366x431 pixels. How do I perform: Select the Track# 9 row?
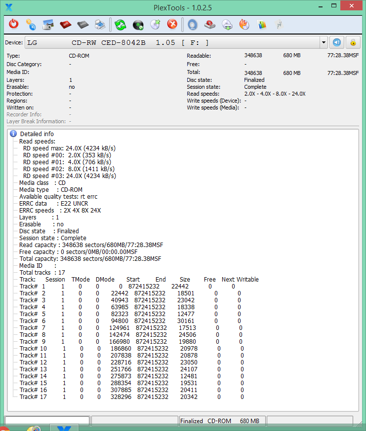(131, 342)
